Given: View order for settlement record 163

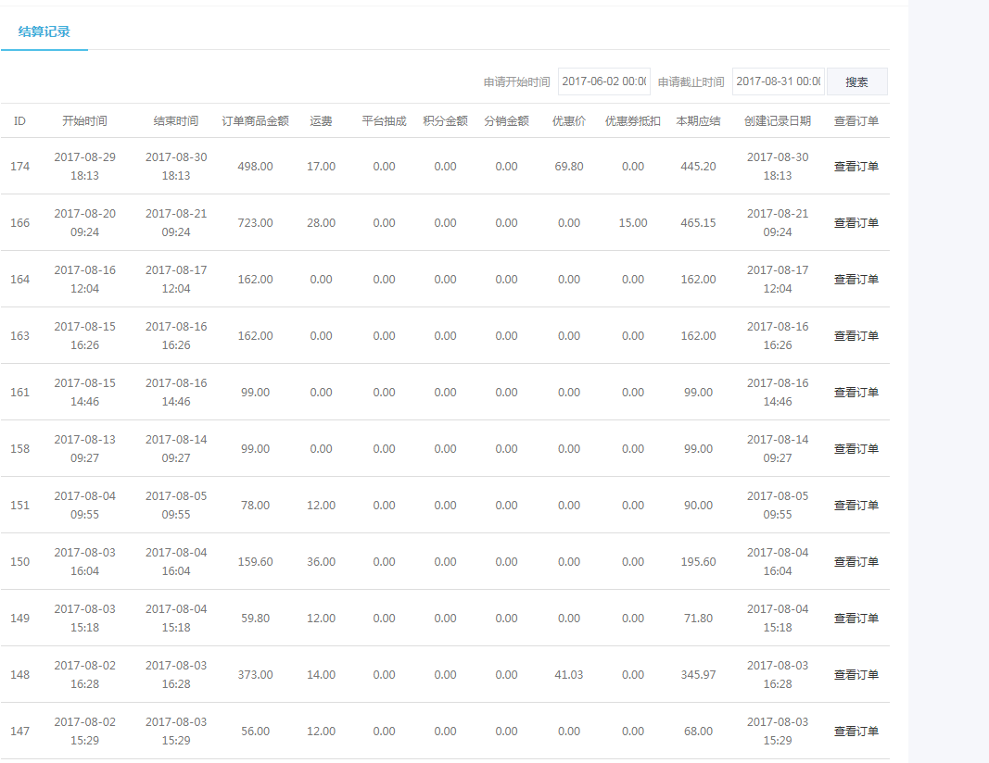Looking at the screenshot, I should (856, 336).
